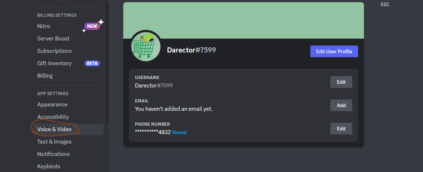Edit the username Darector#7599

(x=341, y=82)
